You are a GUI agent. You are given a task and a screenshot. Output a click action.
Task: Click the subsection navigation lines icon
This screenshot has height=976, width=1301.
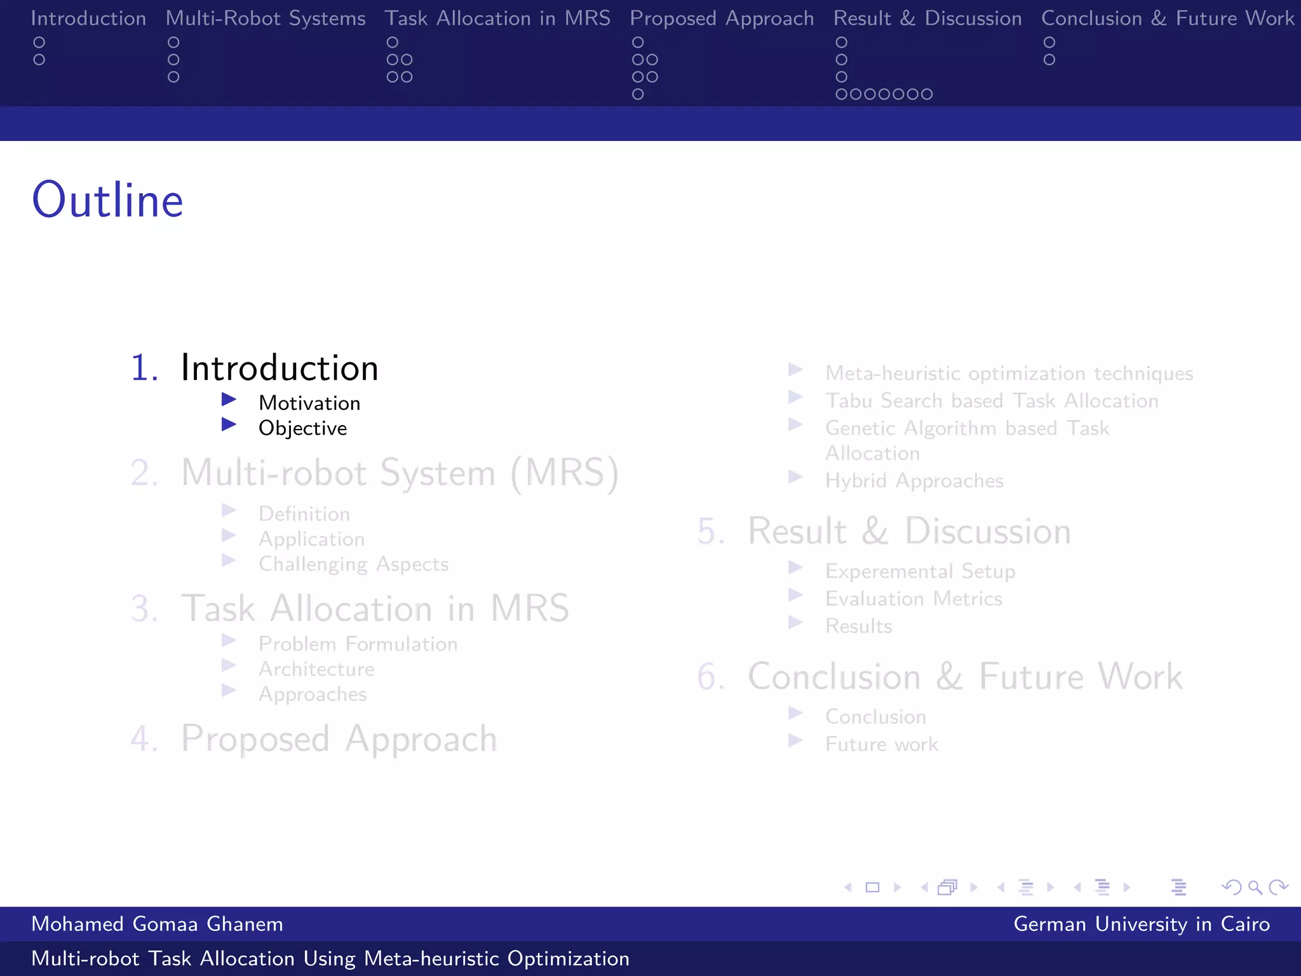1025,888
